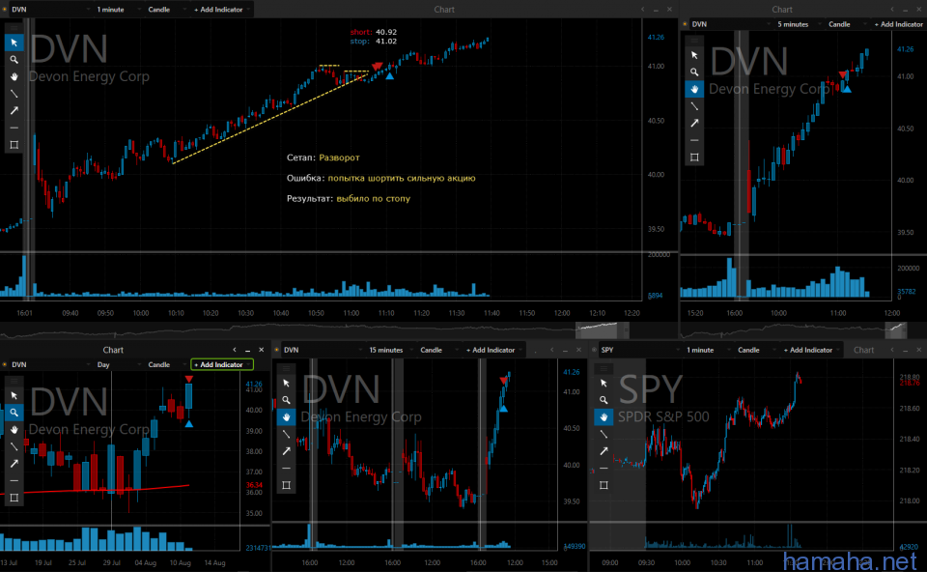927x572 pixels.
Task: Open the Day interval dropdown
Action: 118,365
